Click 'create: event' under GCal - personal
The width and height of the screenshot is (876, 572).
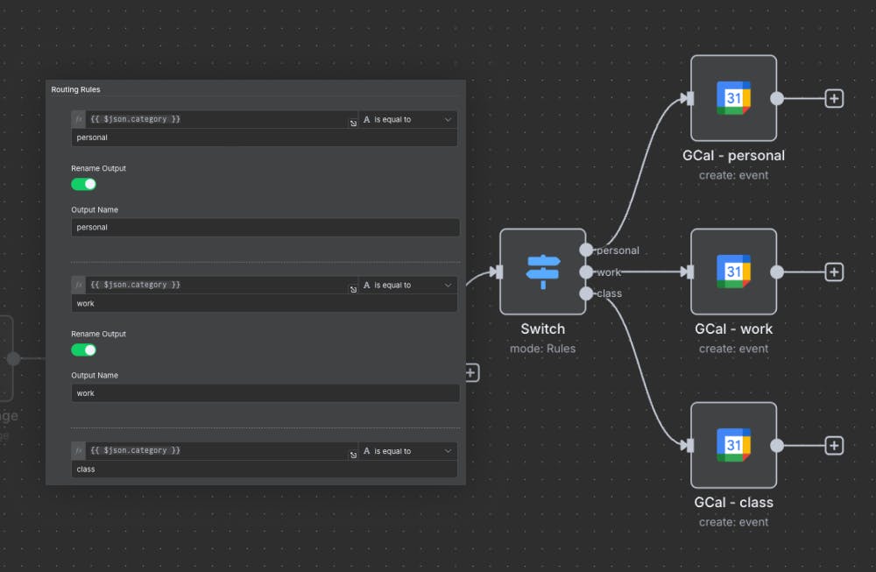pyautogui.click(x=733, y=175)
